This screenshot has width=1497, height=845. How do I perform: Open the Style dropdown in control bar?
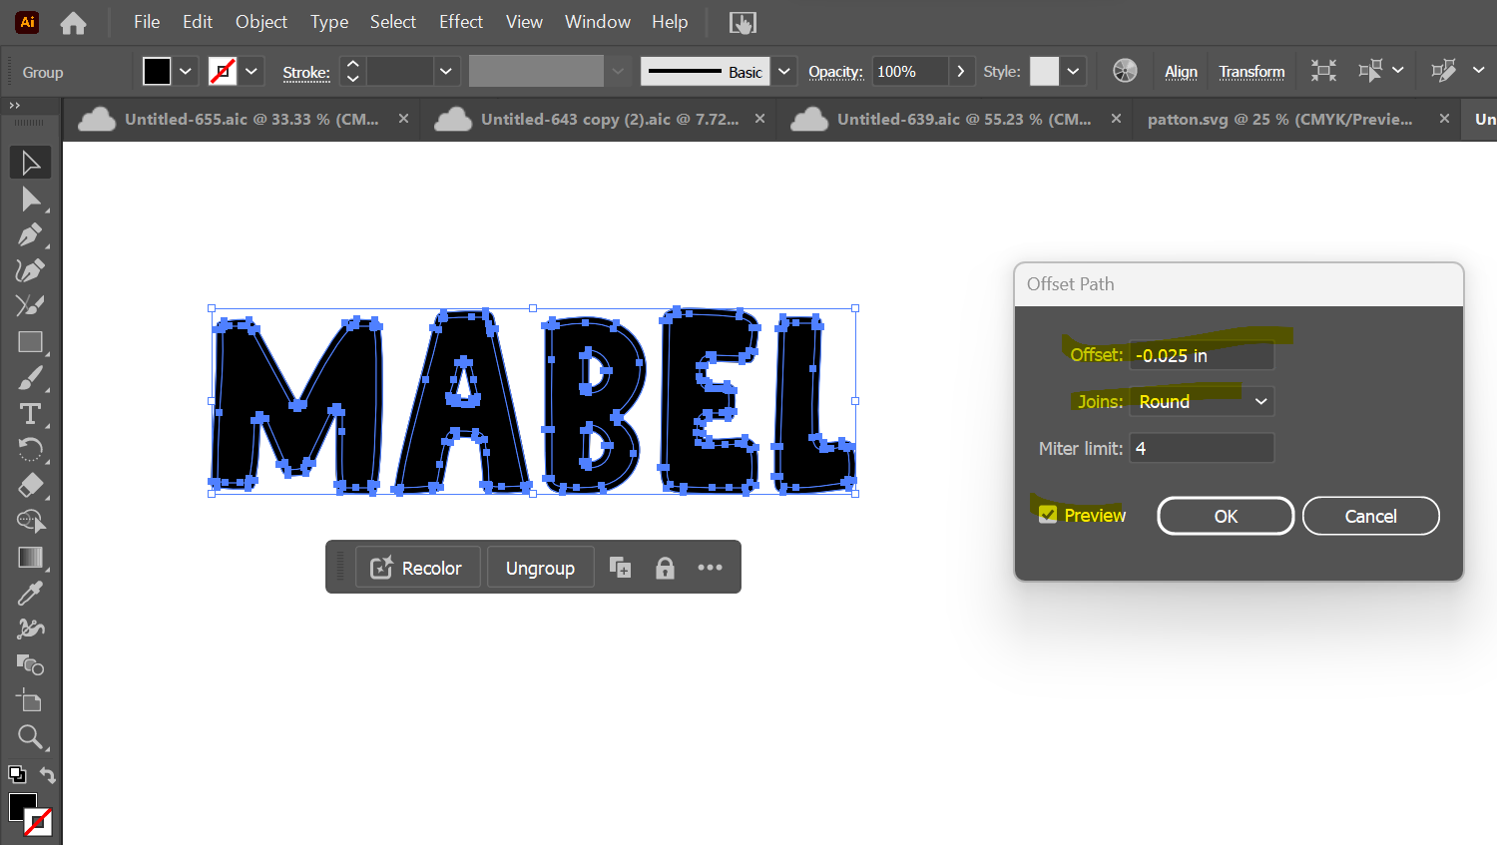pos(1073,71)
